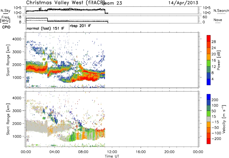This screenshot has width=229, height=158.
Task: Click the title 'Christmas Valley West (fitACF)'
Action: (66, 3)
